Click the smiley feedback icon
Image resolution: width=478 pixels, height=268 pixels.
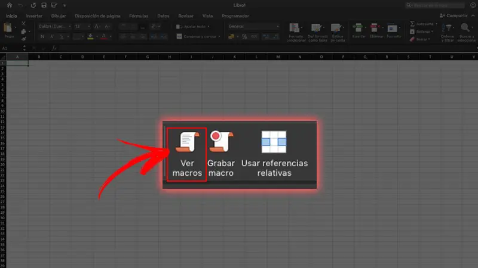pos(473,5)
